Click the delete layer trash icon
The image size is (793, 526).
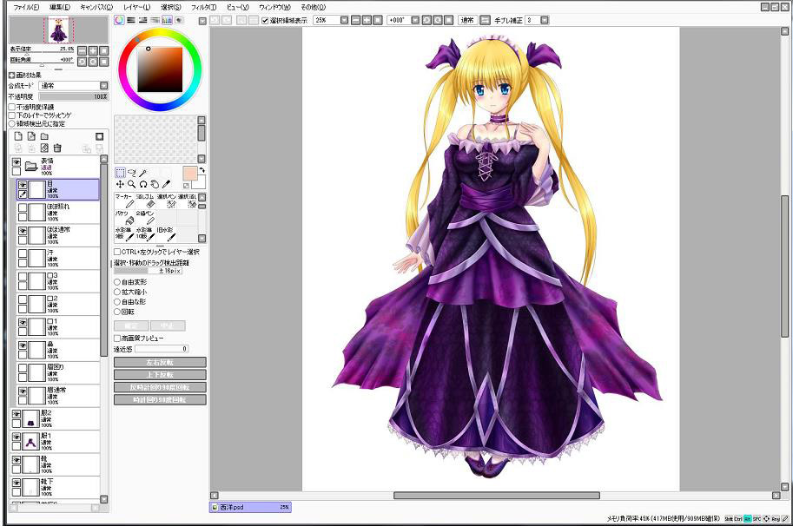tap(57, 148)
